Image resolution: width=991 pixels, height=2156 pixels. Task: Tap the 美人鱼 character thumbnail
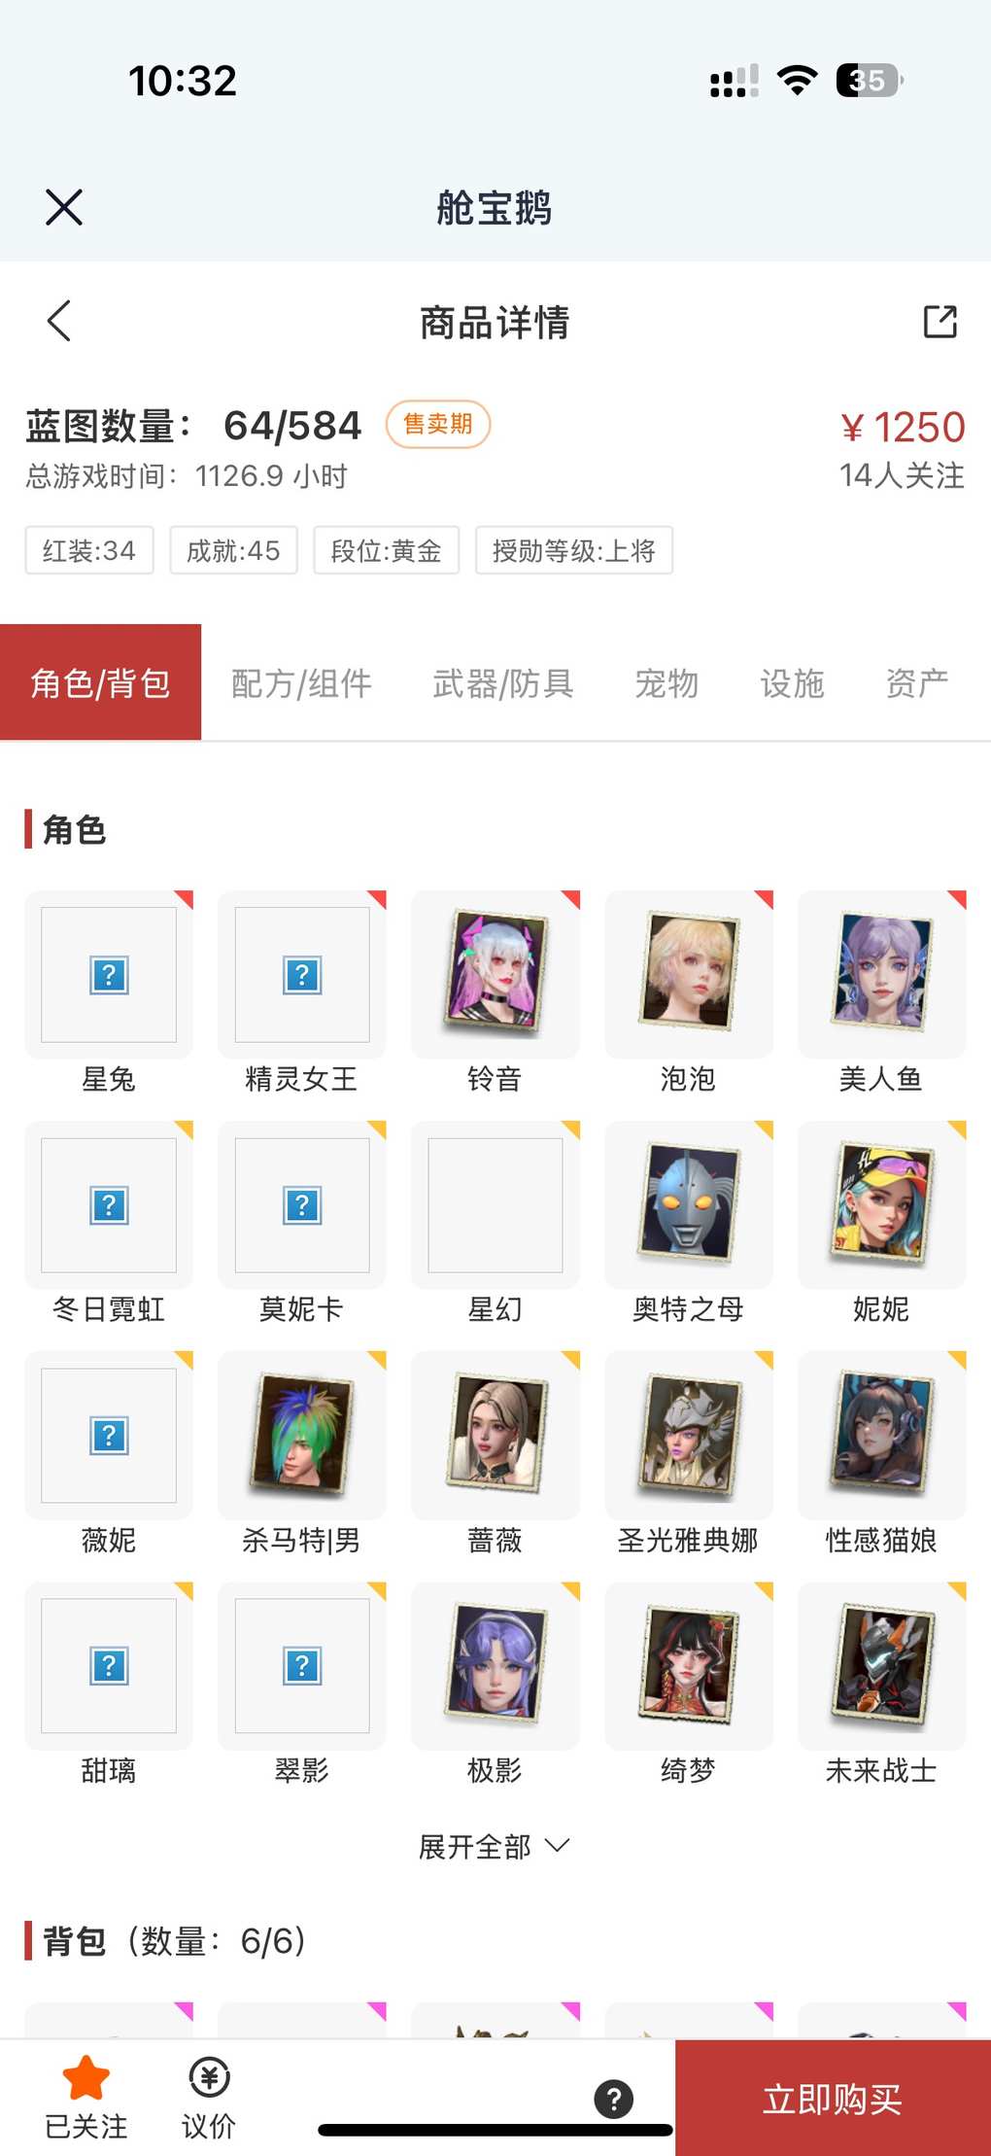[x=882, y=973]
